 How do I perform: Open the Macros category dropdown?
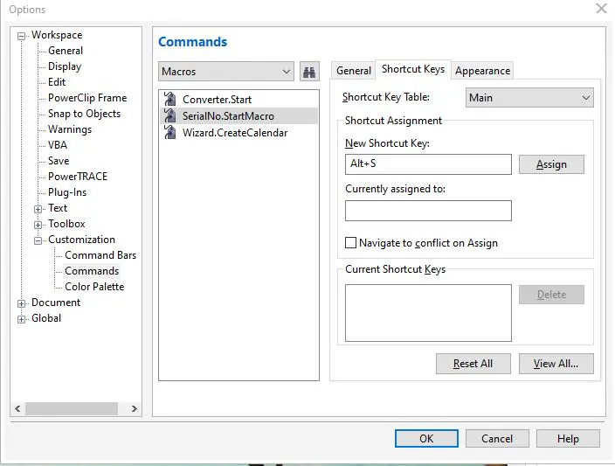point(226,72)
